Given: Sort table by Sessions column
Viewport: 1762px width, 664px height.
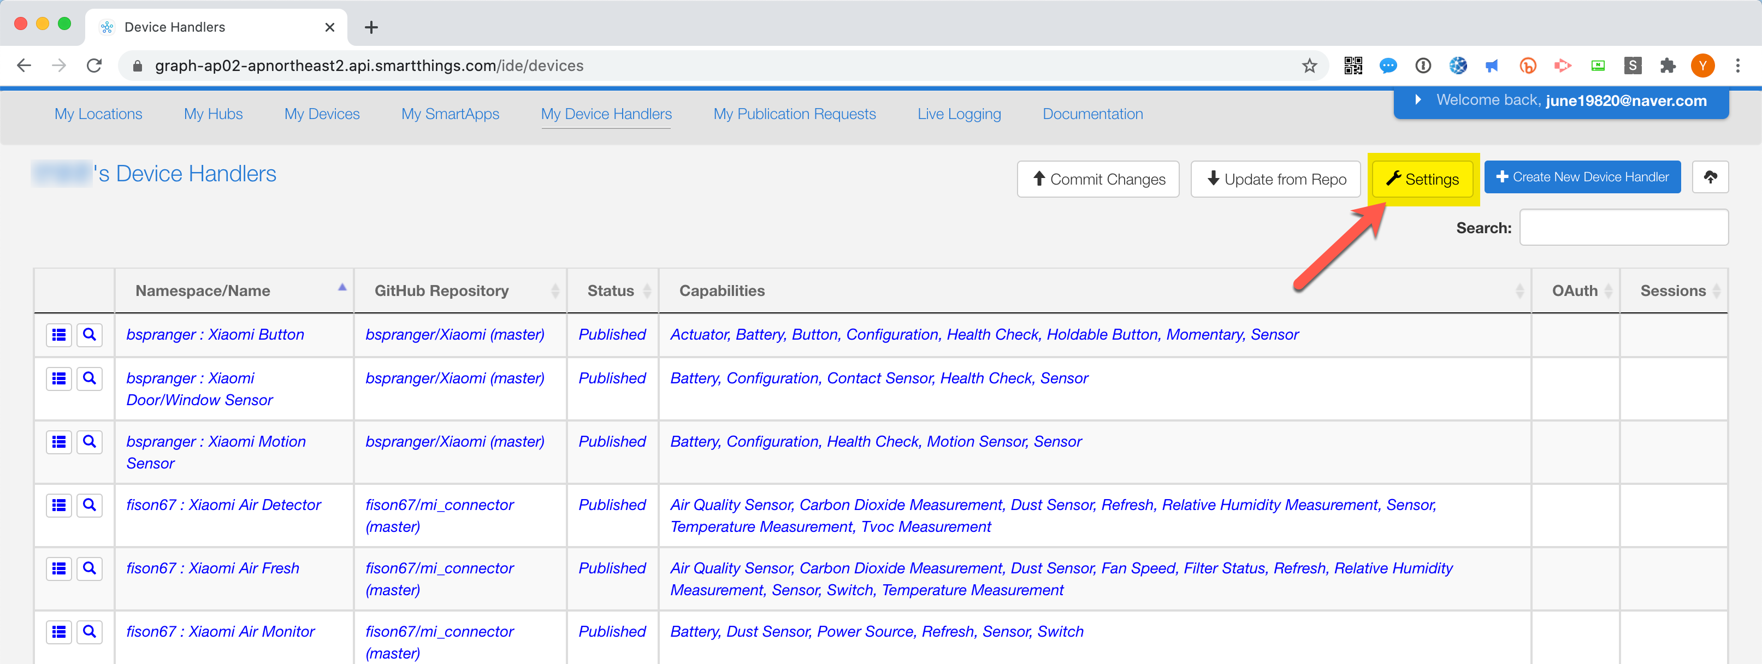Looking at the screenshot, I should 1674,290.
